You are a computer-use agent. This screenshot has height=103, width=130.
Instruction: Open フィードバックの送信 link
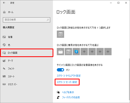pyautogui.click(x=71, y=97)
